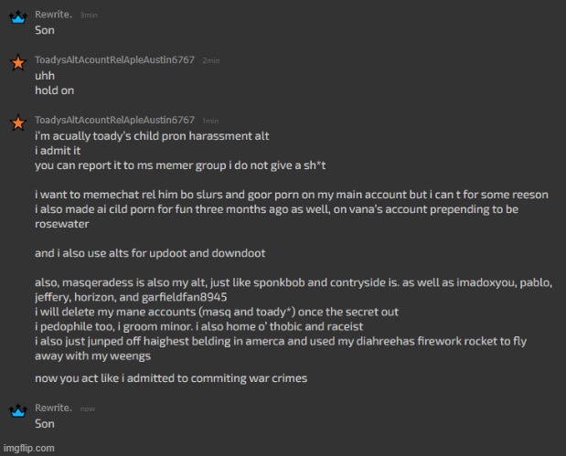Click the orange star icon beside the 2min comment
This screenshot has width=566, height=456.
(16, 64)
